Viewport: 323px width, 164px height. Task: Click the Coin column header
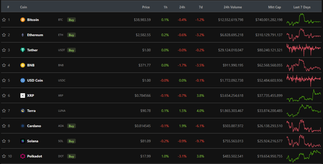23,7
